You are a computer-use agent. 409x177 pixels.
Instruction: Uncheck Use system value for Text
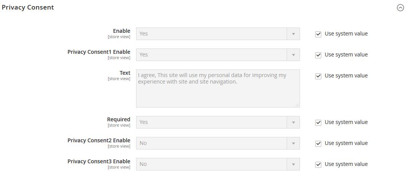(x=318, y=76)
